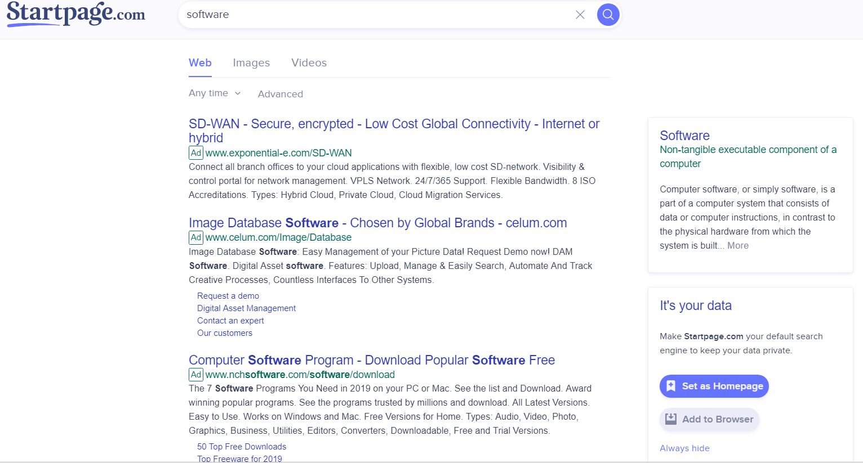Open the Contact an expert sitelink
The width and height of the screenshot is (863, 463).
230,321
